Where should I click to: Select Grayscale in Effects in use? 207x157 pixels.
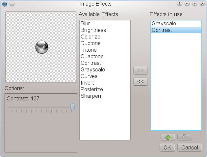164,24
